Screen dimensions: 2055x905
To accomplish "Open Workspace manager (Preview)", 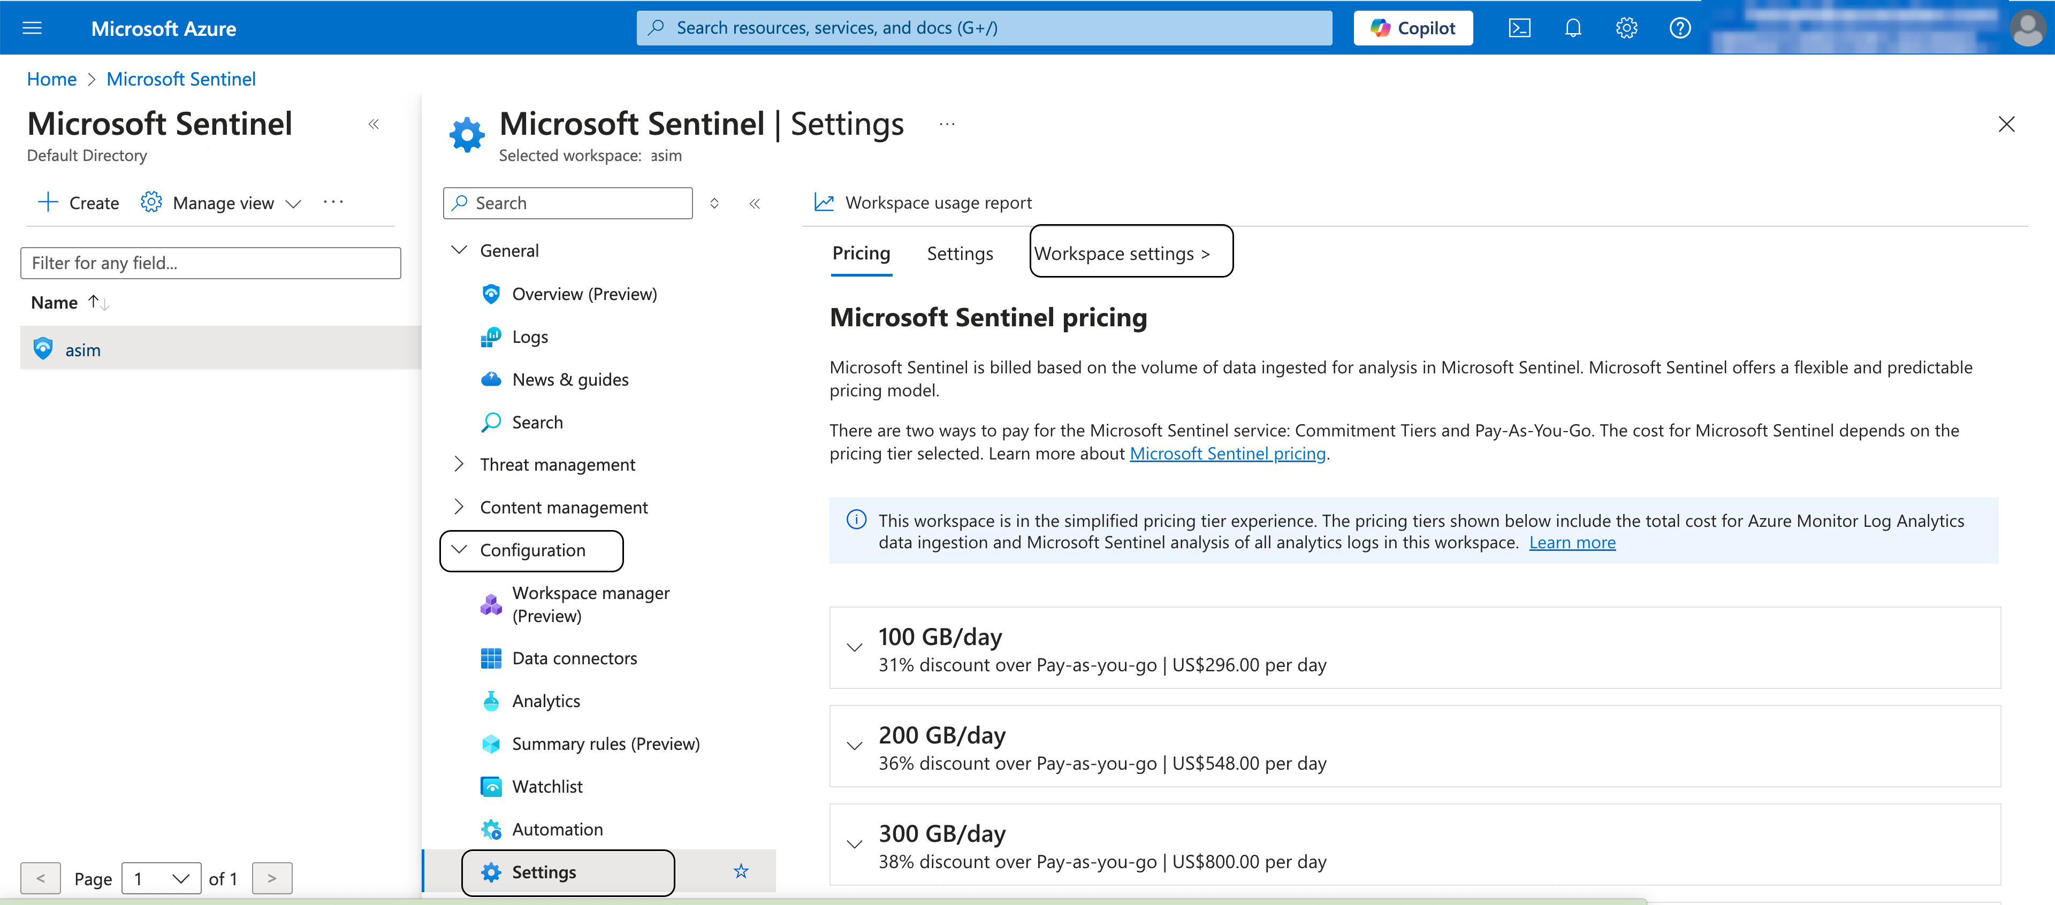I will coord(590,604).
